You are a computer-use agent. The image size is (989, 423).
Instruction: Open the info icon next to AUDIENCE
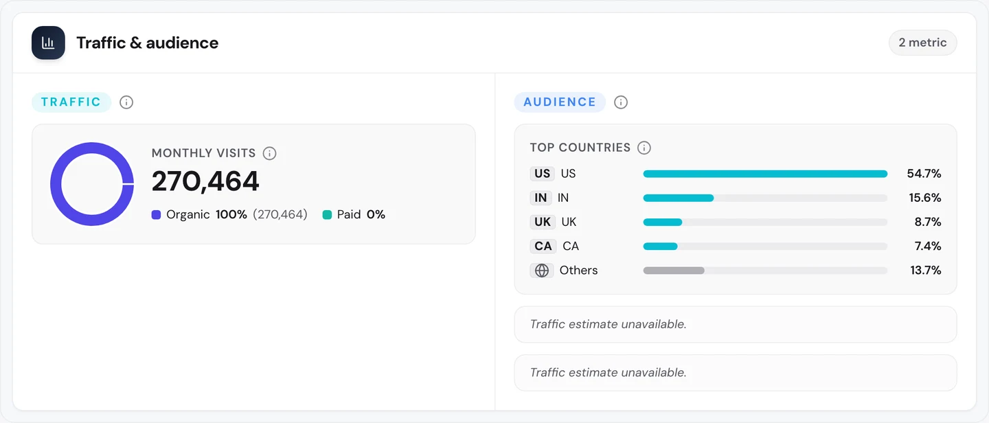point(621,102)
